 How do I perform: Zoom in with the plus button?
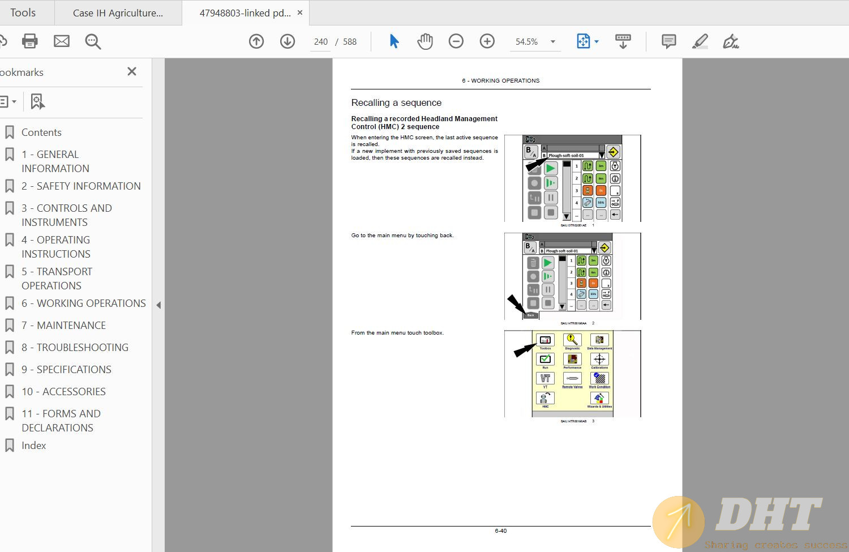487,41
